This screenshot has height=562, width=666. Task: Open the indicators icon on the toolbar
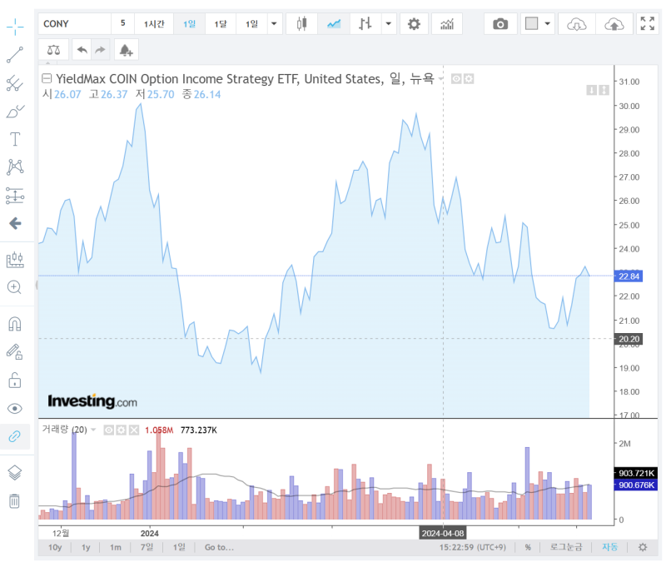(x=447, y=23)
